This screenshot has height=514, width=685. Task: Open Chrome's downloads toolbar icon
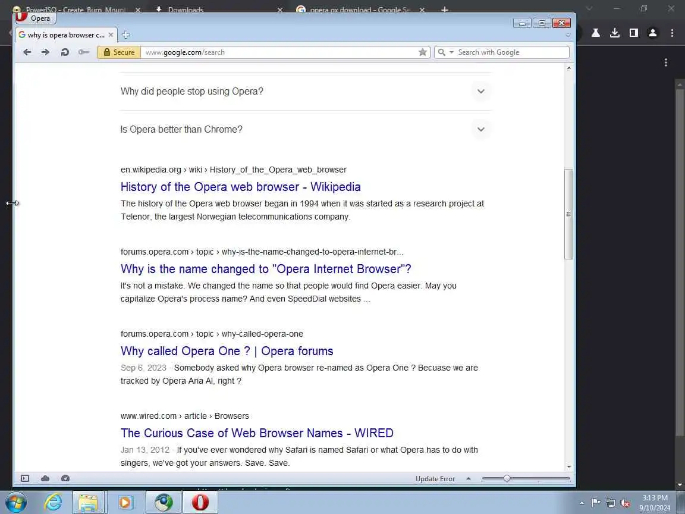[x=615, y=33]
